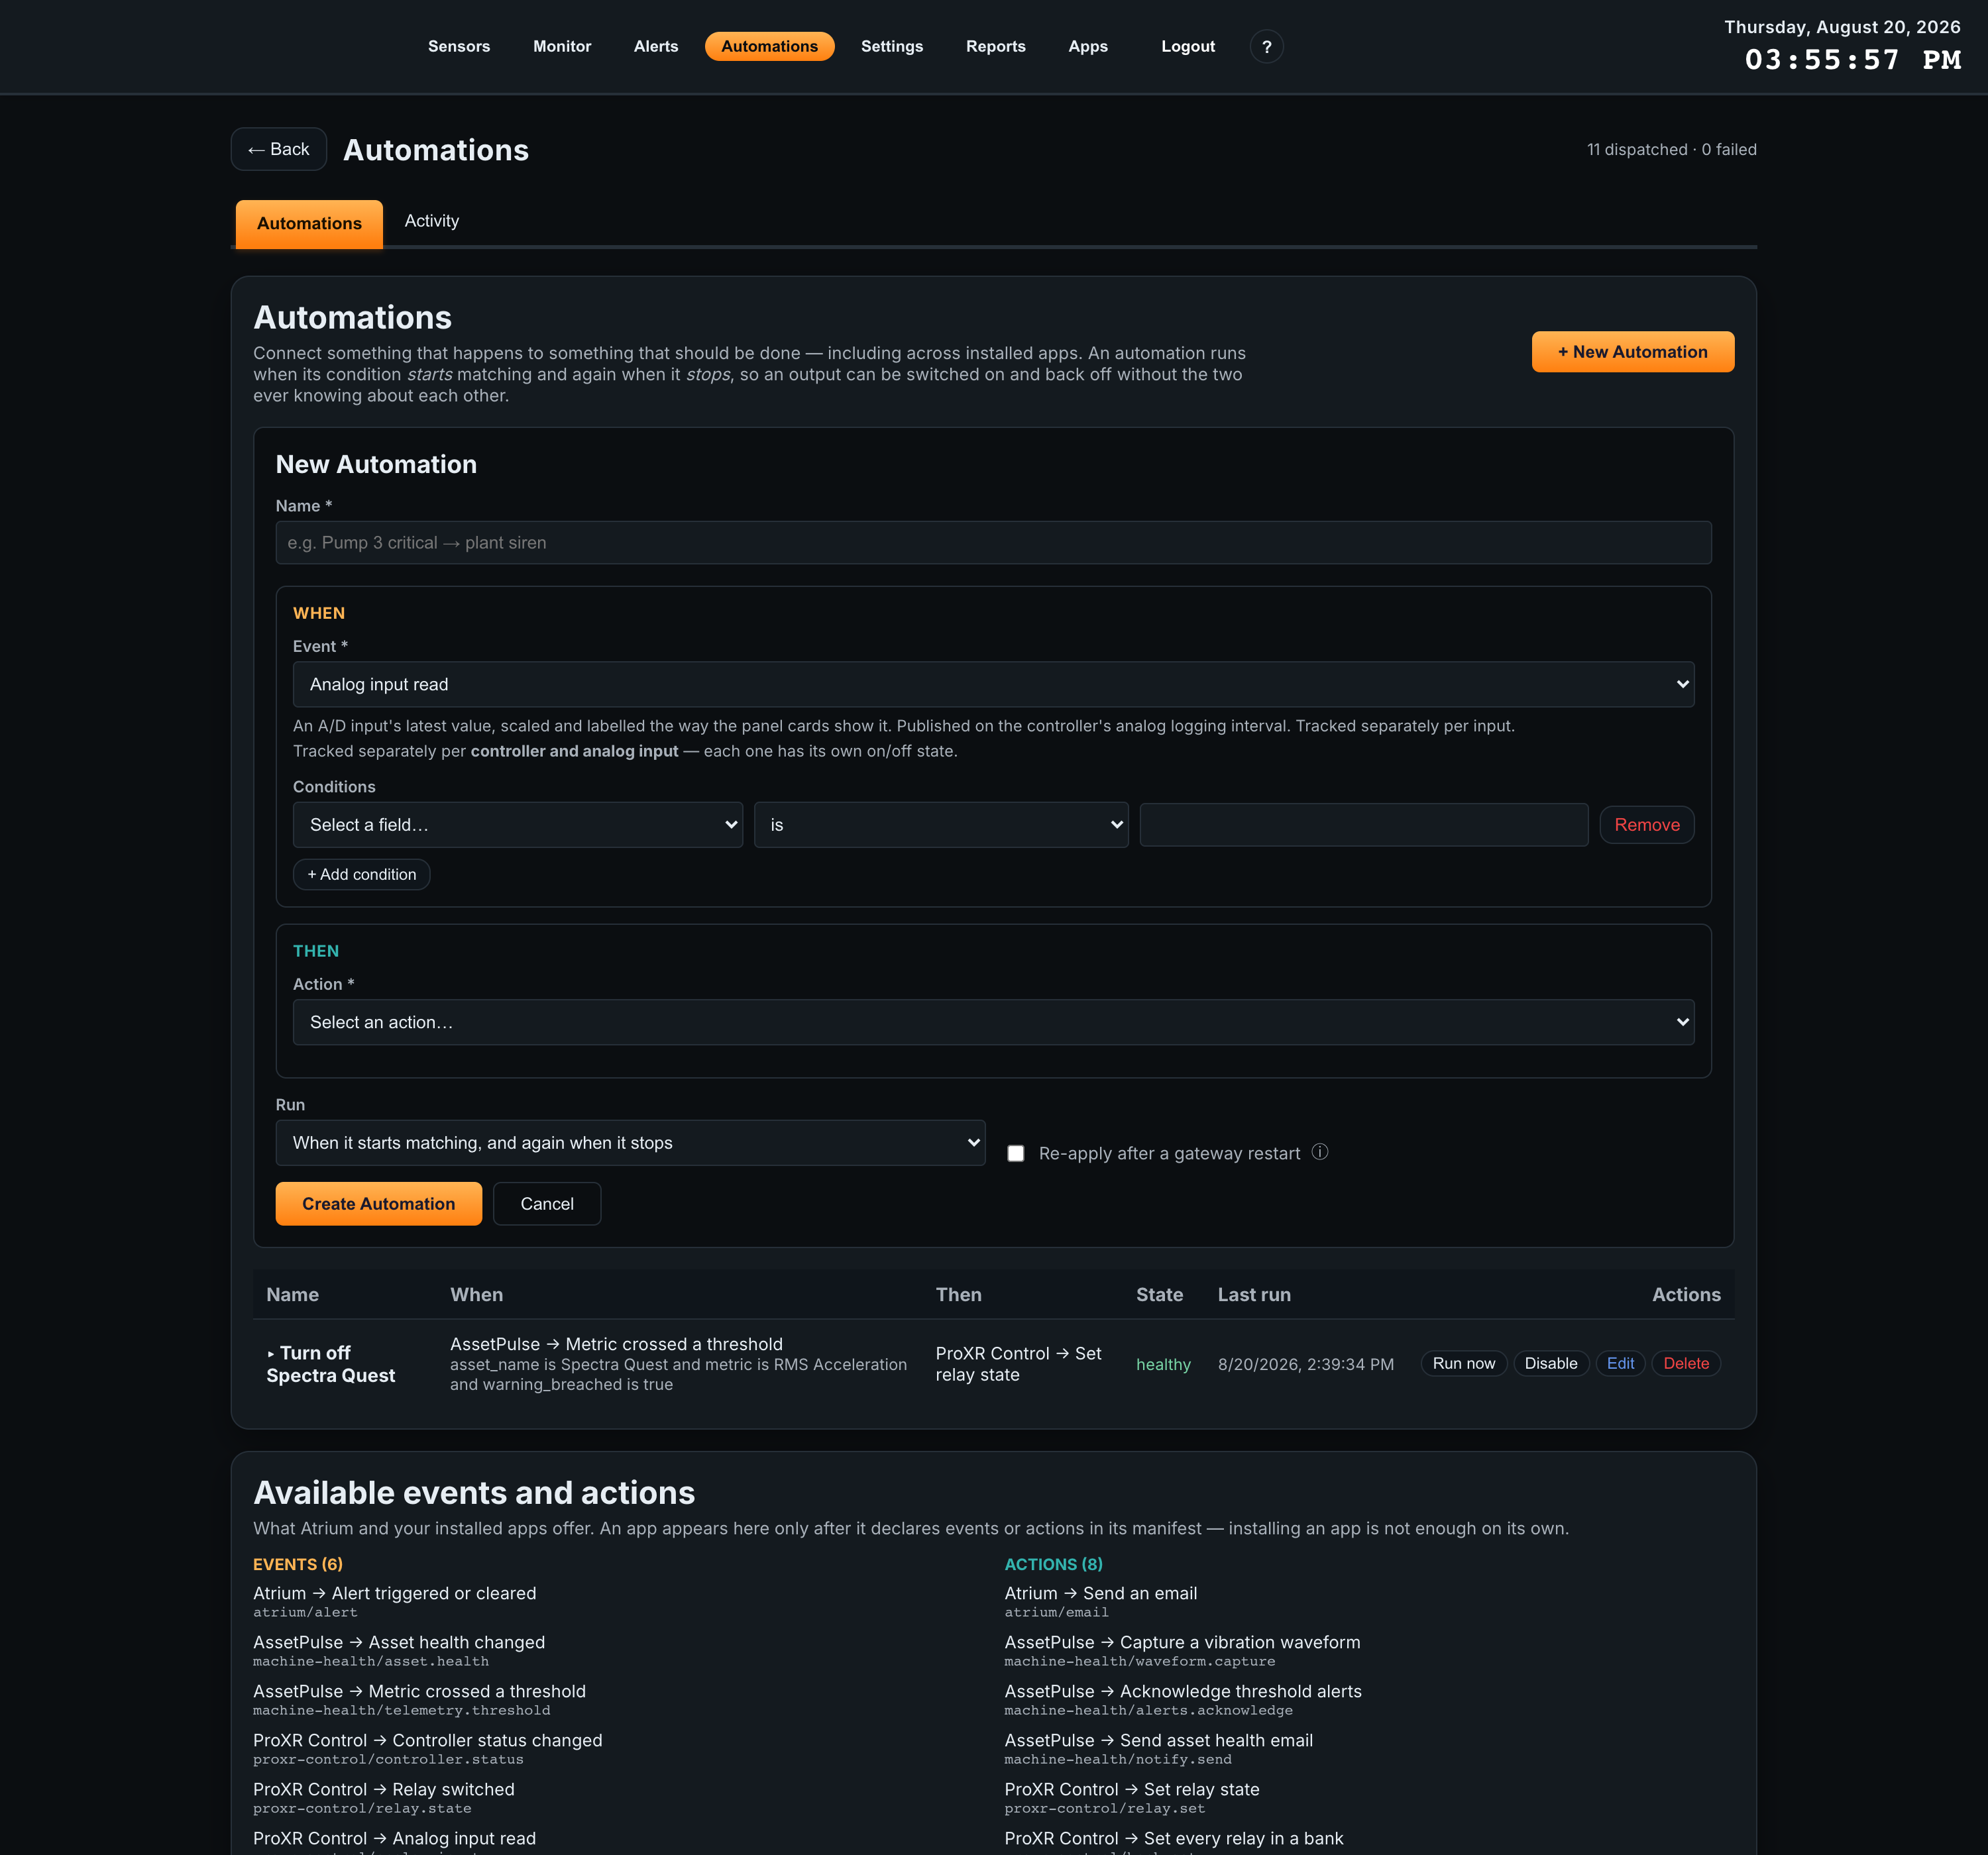Click 'Atrium → Send an email' action
Image resolution: width=1988 pixels, height=1855 pixels.
[x=1100, y=1593]
